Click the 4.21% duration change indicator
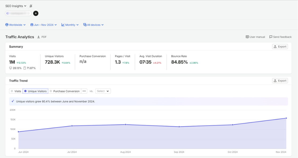This screenshot has width=298, height=158. coord(157,63)
